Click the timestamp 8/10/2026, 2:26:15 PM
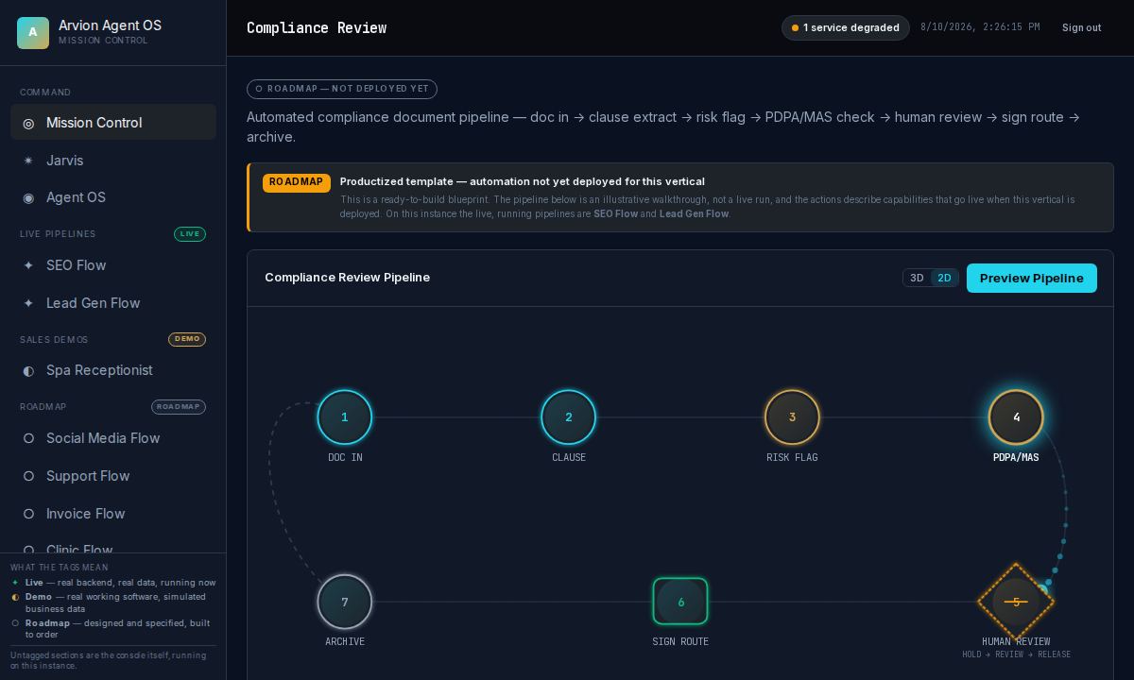The height and width of the screenshot is (680, 1134). click(980, 27)
